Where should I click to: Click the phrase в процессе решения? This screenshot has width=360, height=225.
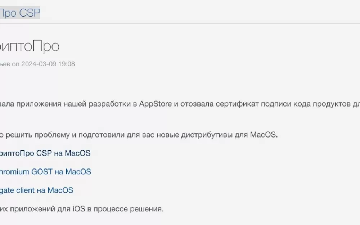click(125, 209)
